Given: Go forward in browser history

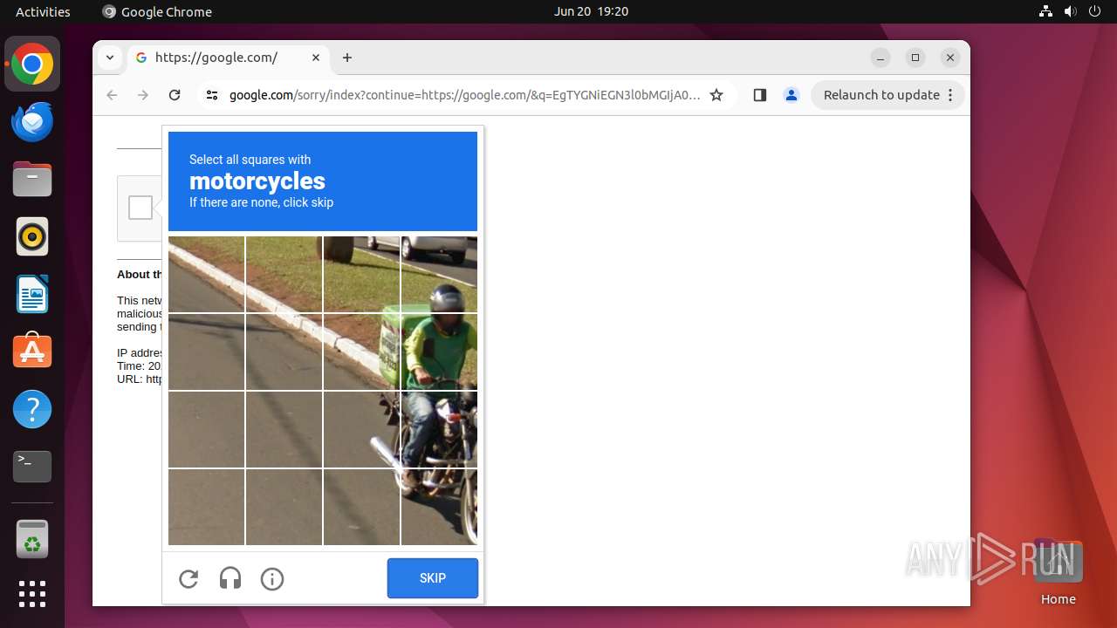Looking at the screenshot, I should click(x=143, y=95).
